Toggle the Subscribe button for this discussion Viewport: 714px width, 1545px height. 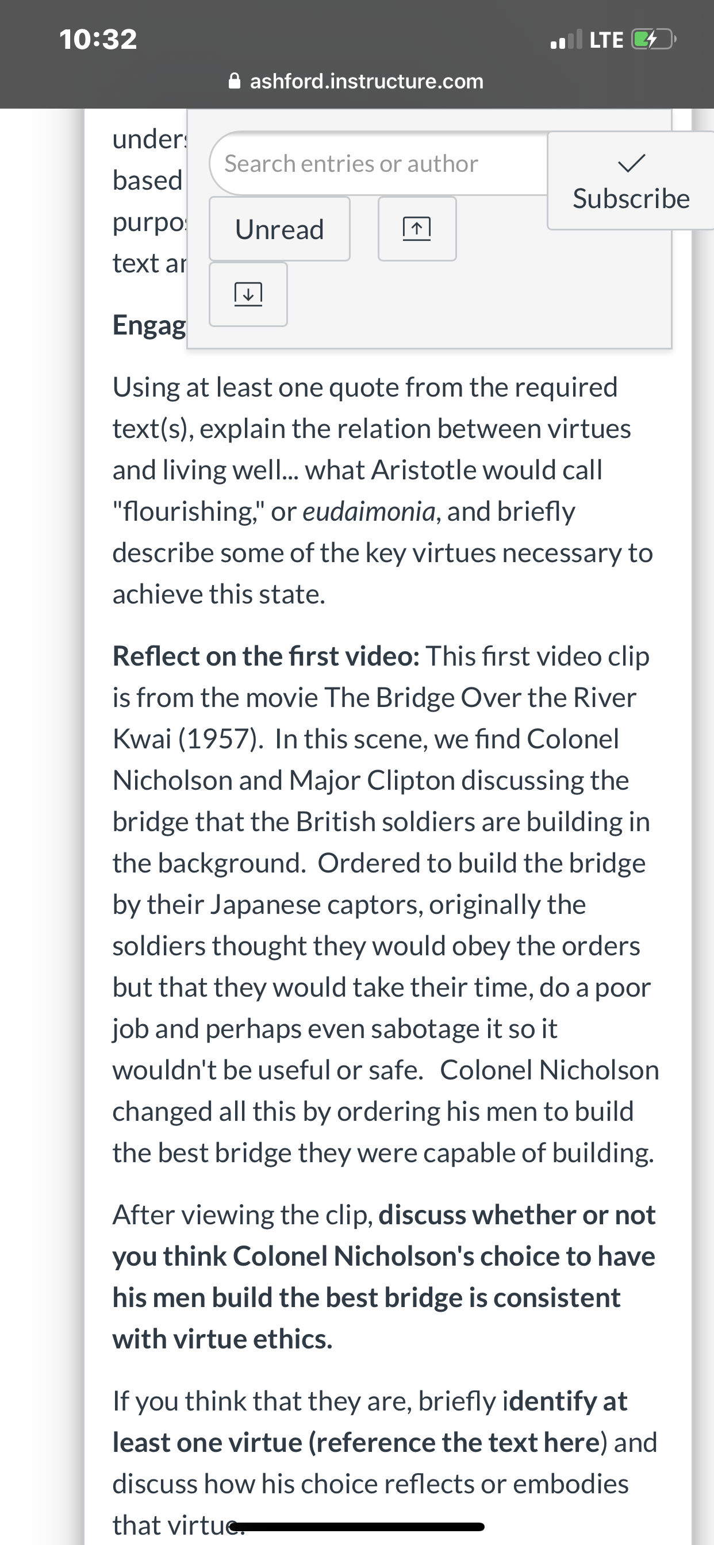(x=631, y=180)
